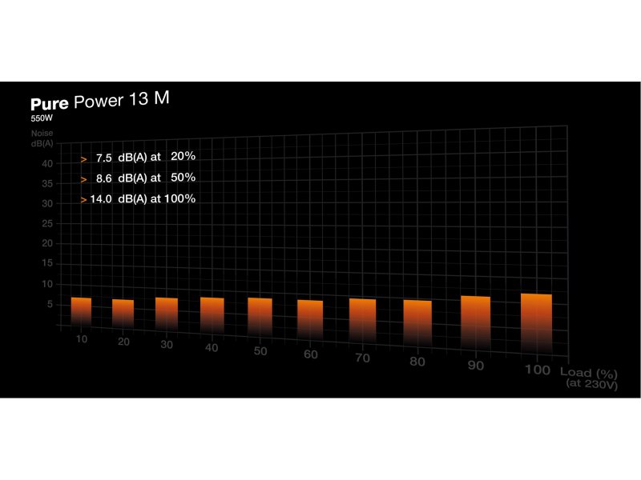Image resolution: width=641 pixels, height=480 pixels.
Task: Click the "Noise dB(A)" axis label
Action: (42, 138)
